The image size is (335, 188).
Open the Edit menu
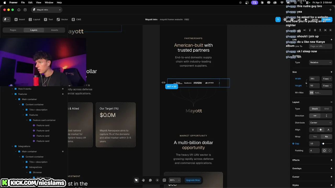pos(30,3)
